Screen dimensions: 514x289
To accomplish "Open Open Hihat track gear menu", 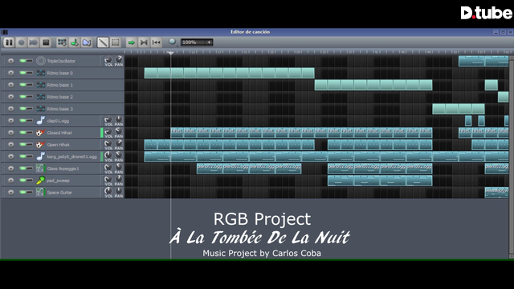I will [x=10, y=144].
